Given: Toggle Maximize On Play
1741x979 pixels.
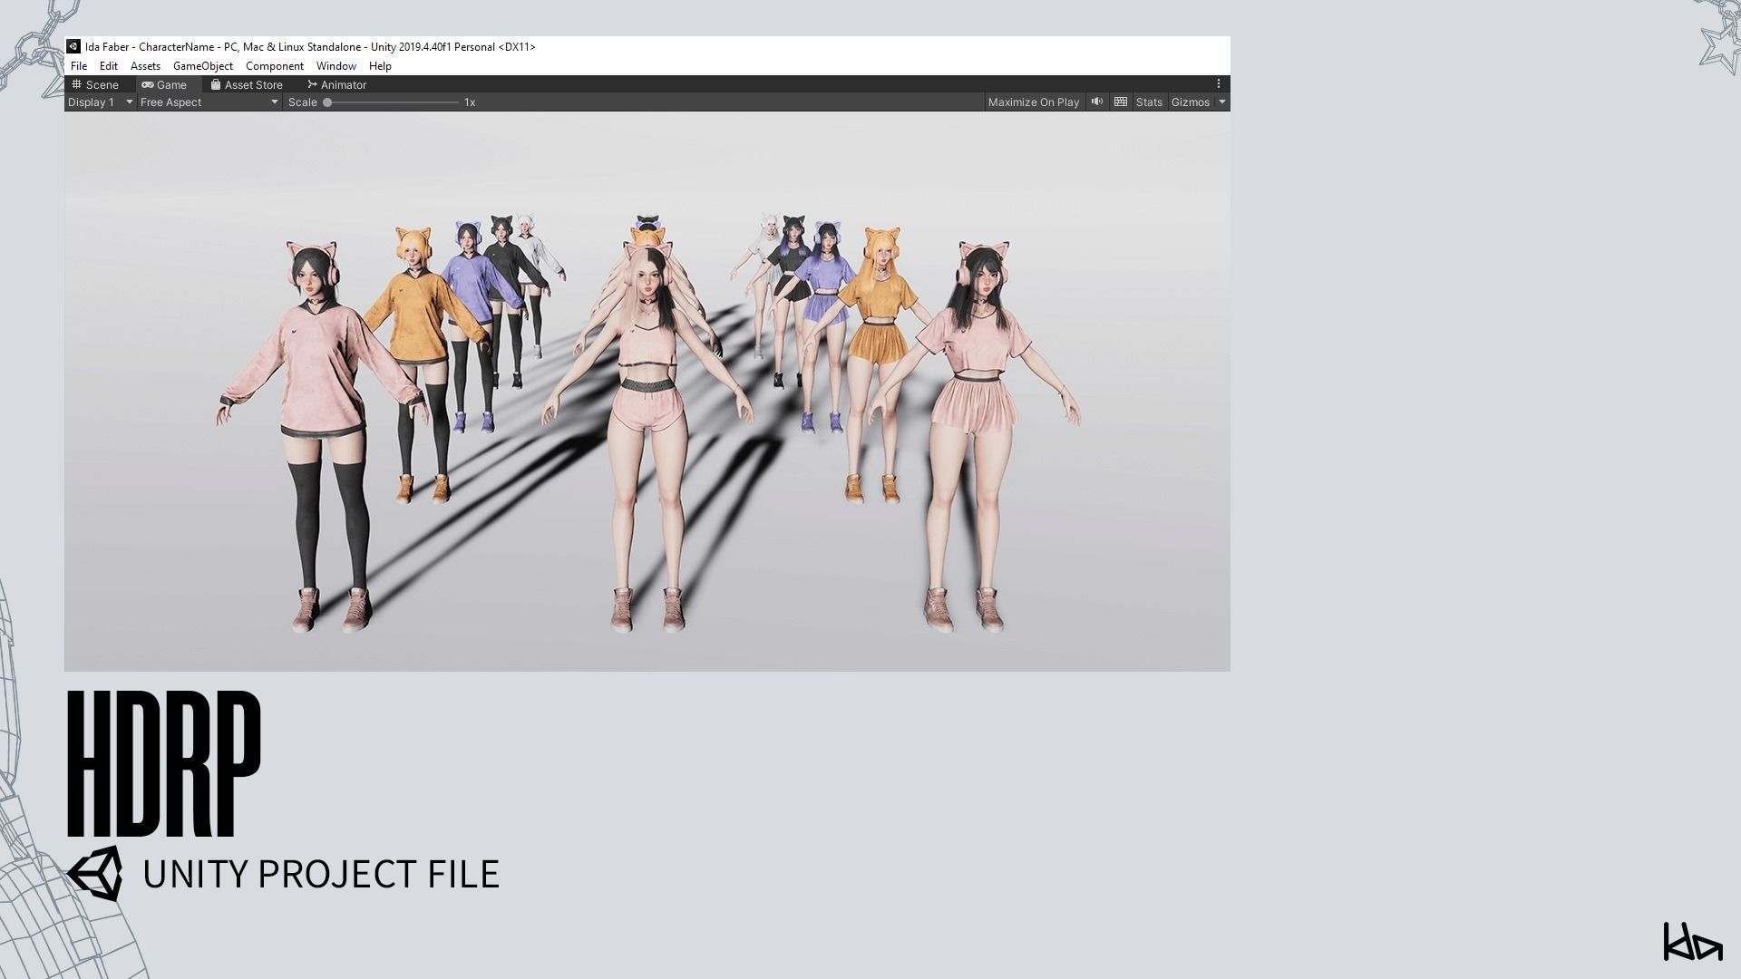Looking at the screenshot, I should 1033,102.
